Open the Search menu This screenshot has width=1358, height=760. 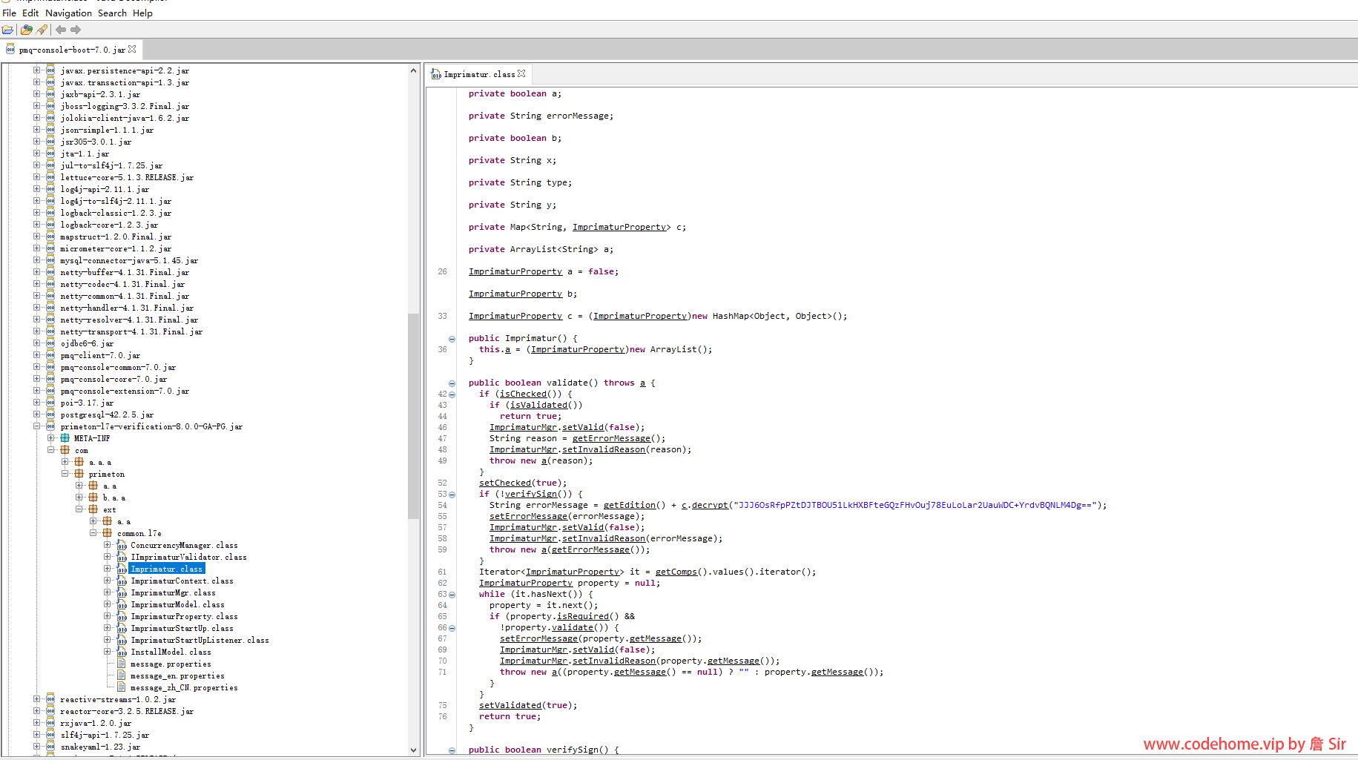[x=112, y=13]
